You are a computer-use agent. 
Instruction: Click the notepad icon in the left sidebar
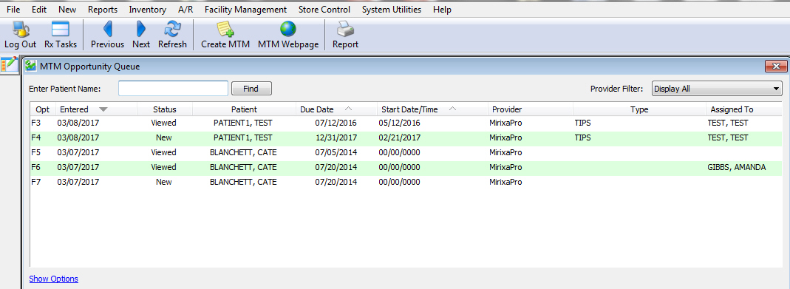[10, 64]
